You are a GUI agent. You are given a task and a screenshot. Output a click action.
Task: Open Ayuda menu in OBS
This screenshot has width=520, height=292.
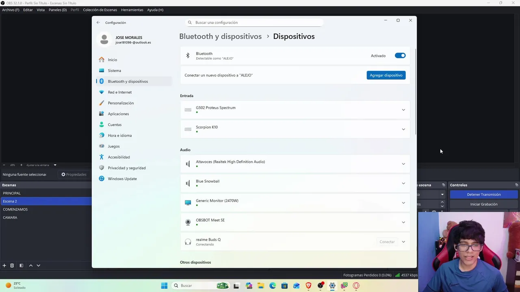click(x=155, y=10)
